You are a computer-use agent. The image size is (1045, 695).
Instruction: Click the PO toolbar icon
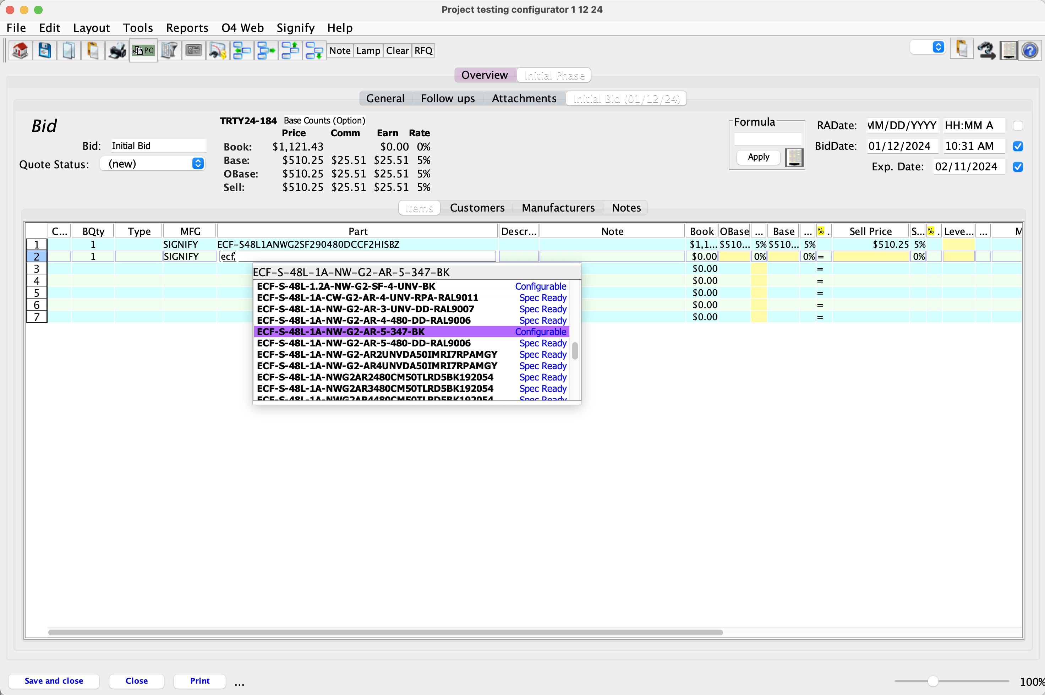pos(143,50)
